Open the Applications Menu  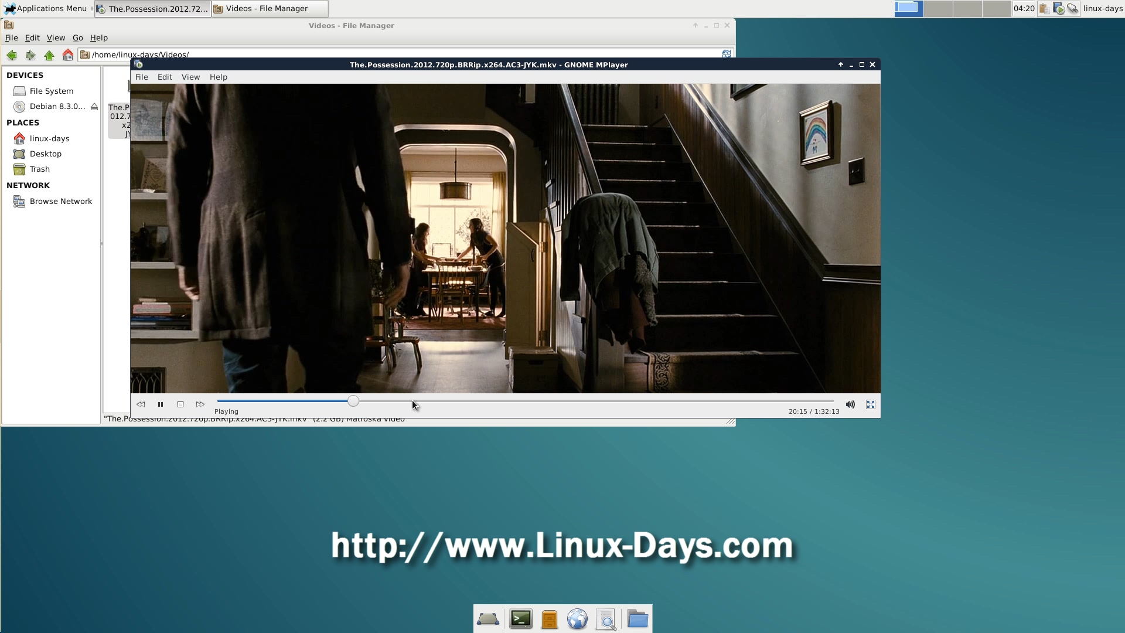click(x=46, y=8)
